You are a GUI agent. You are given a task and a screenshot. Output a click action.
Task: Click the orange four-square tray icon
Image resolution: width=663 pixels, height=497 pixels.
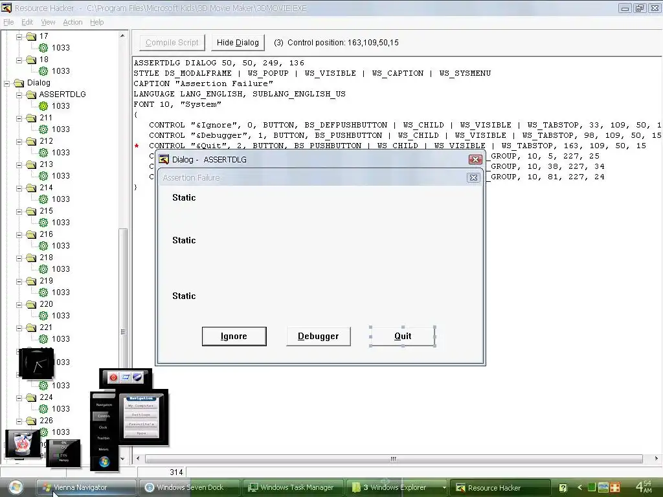pyautogui.click(x=614, y=487)
